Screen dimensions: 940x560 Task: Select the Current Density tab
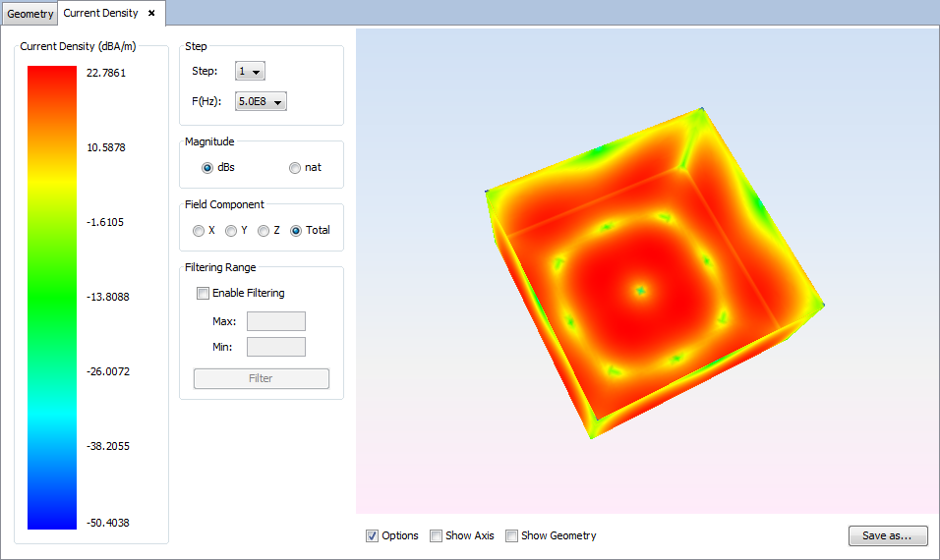(100, 14)
